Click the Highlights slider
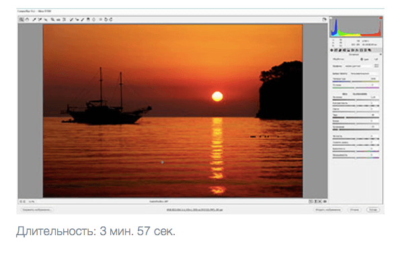 click(356, 112)
